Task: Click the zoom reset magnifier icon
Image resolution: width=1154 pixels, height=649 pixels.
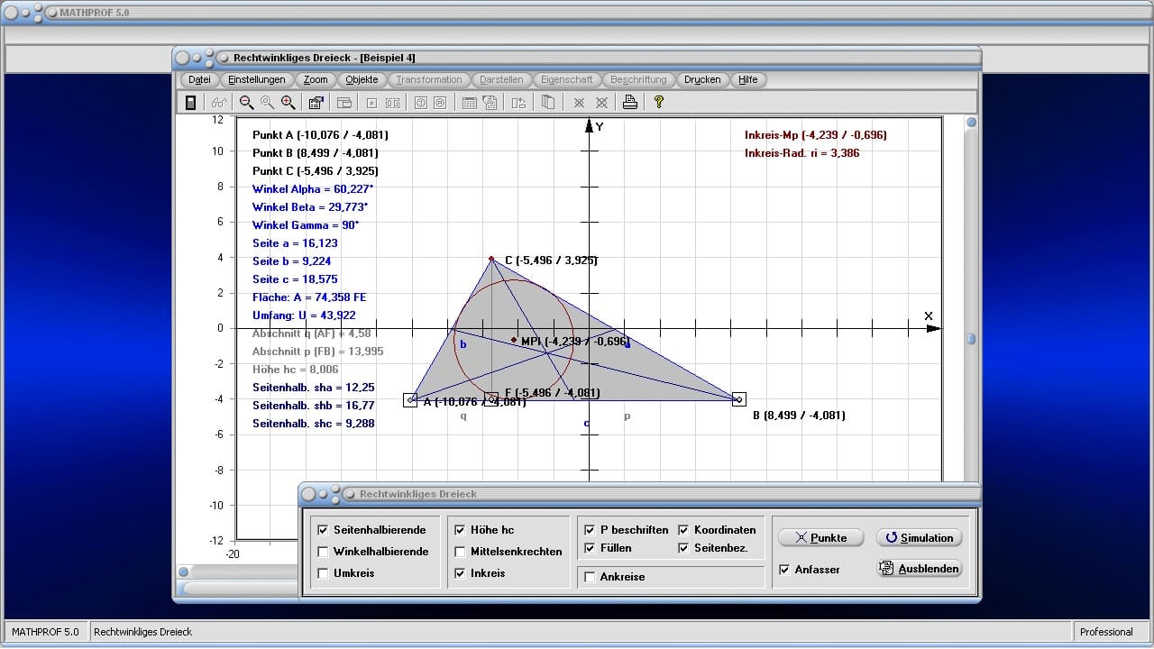Action: point(267,103)
